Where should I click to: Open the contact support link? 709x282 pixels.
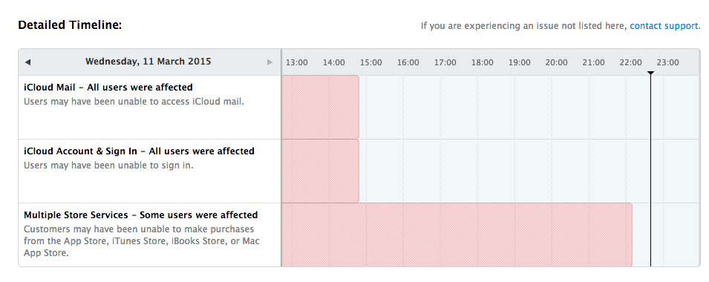[x=664, y=26]
